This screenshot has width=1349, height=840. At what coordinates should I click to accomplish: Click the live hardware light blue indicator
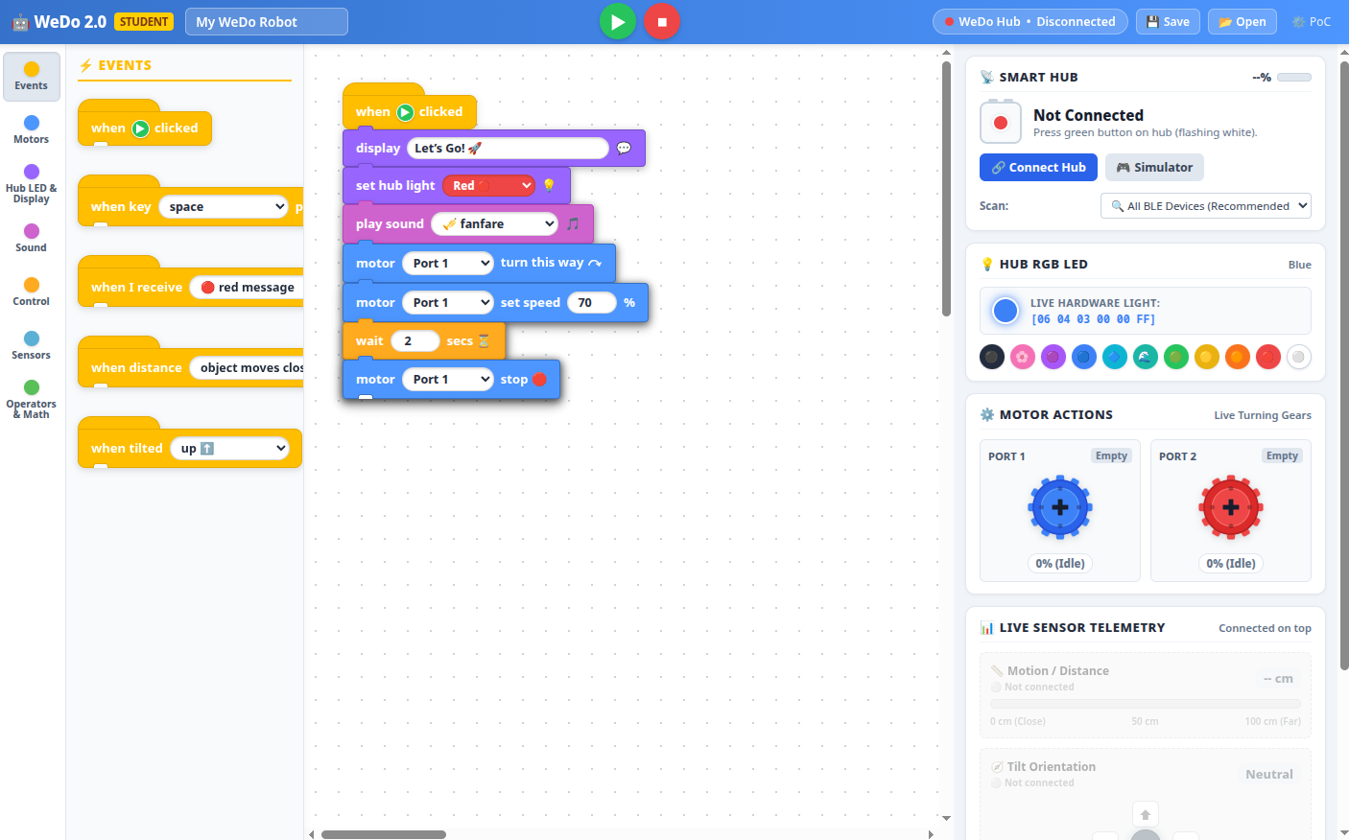tap(1006, 311)
